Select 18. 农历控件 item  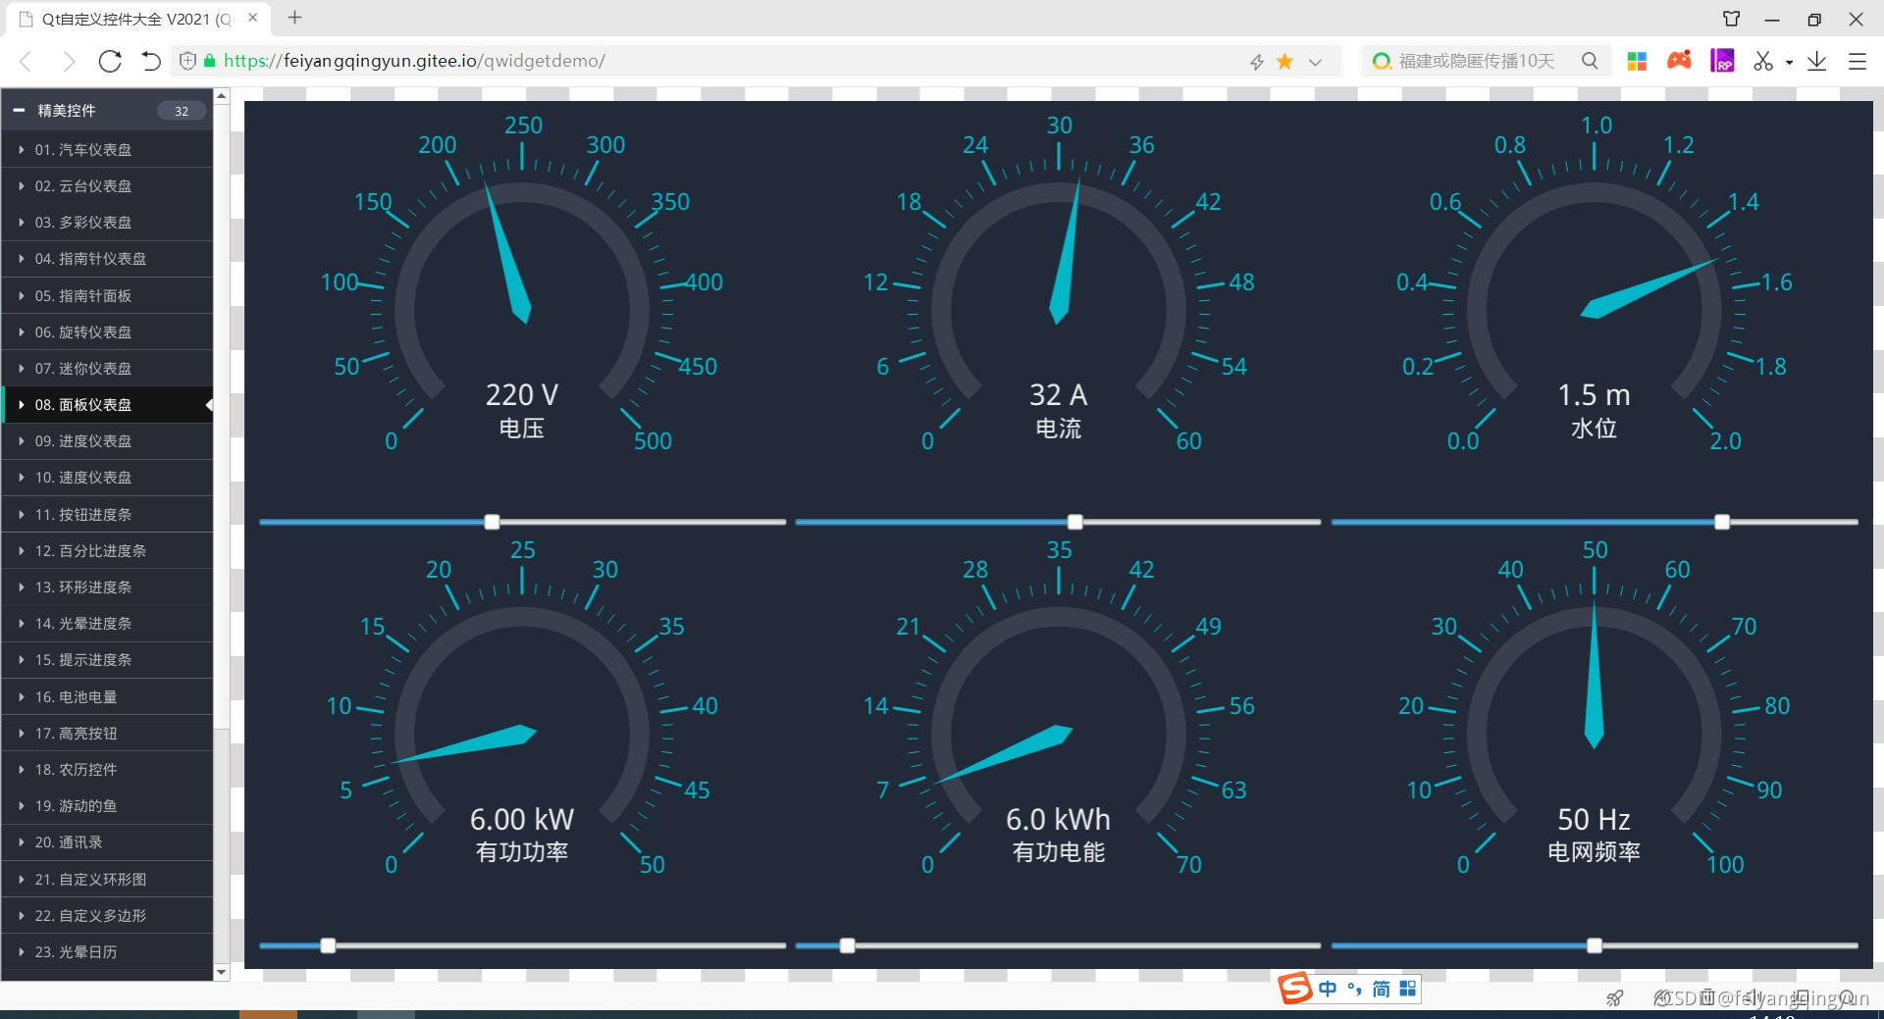coord(106,769)
